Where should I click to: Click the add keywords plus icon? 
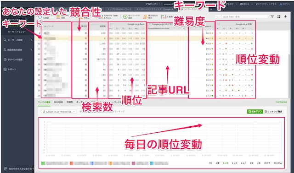click(125, 17)
